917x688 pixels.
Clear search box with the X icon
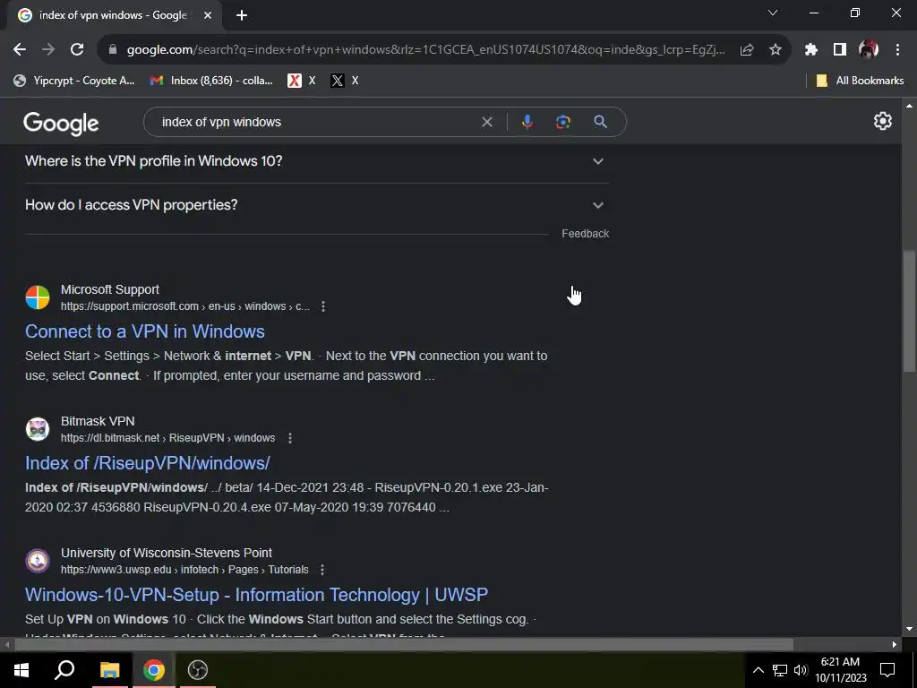click(x=486, y=122)
